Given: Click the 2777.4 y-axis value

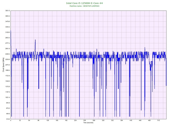Looking at the screenshot, I should pos(8,43).
